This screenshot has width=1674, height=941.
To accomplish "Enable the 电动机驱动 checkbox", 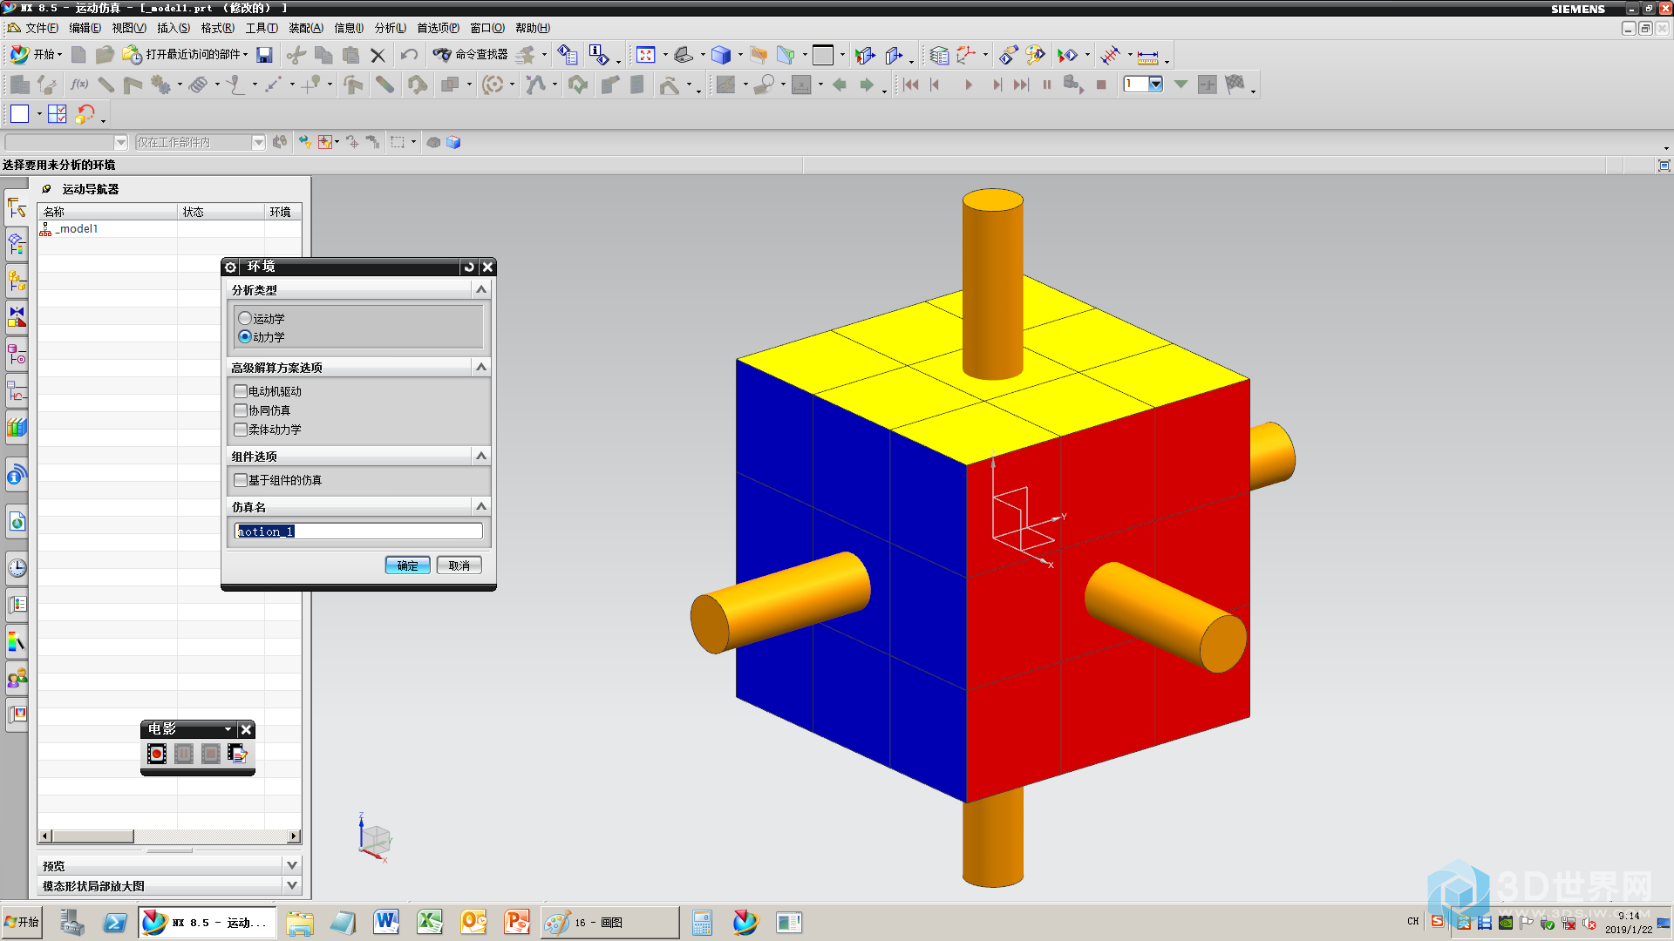I will click(241, 391).
